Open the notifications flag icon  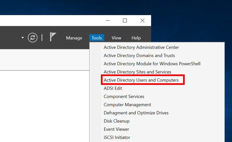coord(53,37)
